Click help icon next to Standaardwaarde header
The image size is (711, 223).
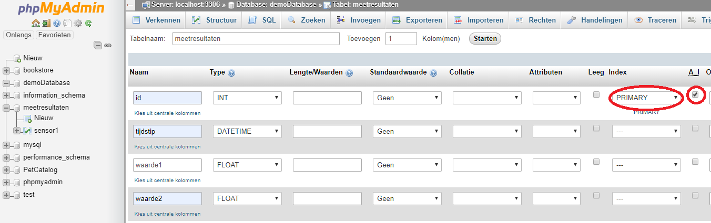[434, 73]
